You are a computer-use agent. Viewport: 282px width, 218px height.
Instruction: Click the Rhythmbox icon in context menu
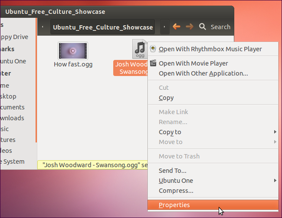tap(153, 49)
